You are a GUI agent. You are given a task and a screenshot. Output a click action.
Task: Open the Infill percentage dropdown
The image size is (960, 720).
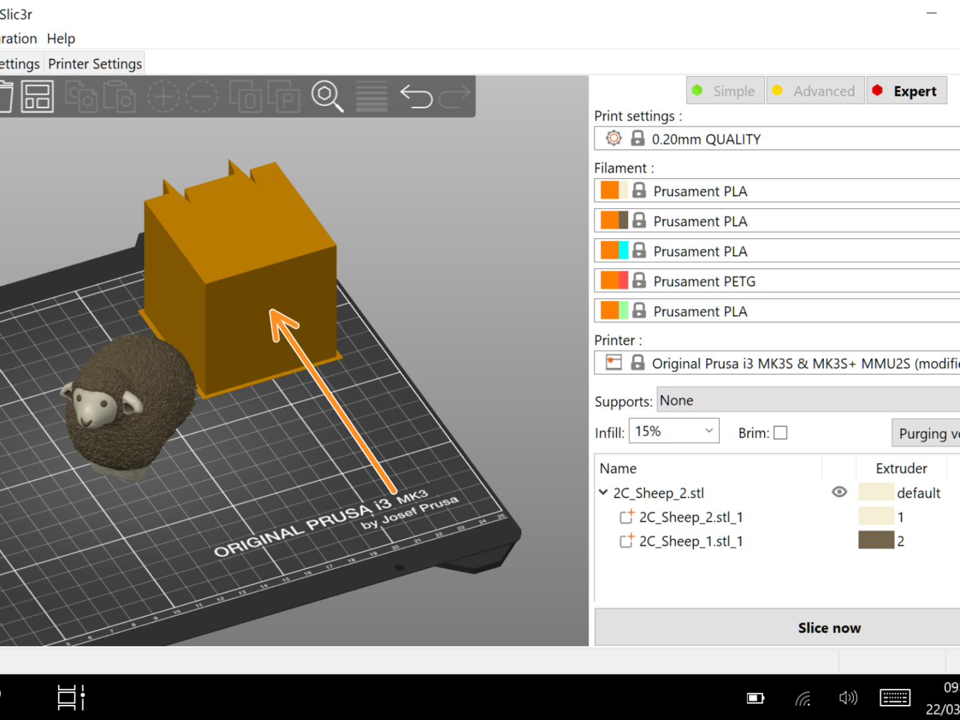point(709,431)
